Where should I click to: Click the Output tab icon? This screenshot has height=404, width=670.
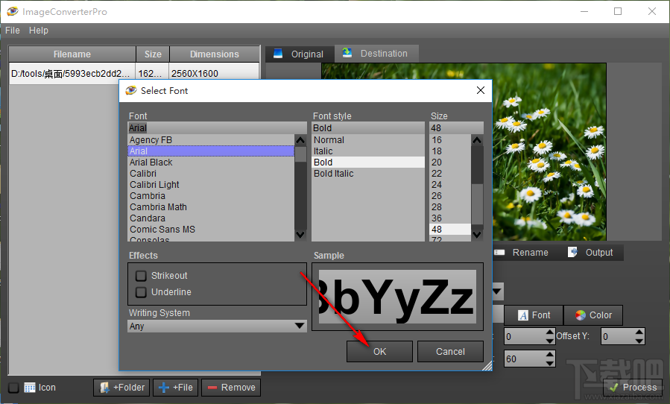(572, 252)
